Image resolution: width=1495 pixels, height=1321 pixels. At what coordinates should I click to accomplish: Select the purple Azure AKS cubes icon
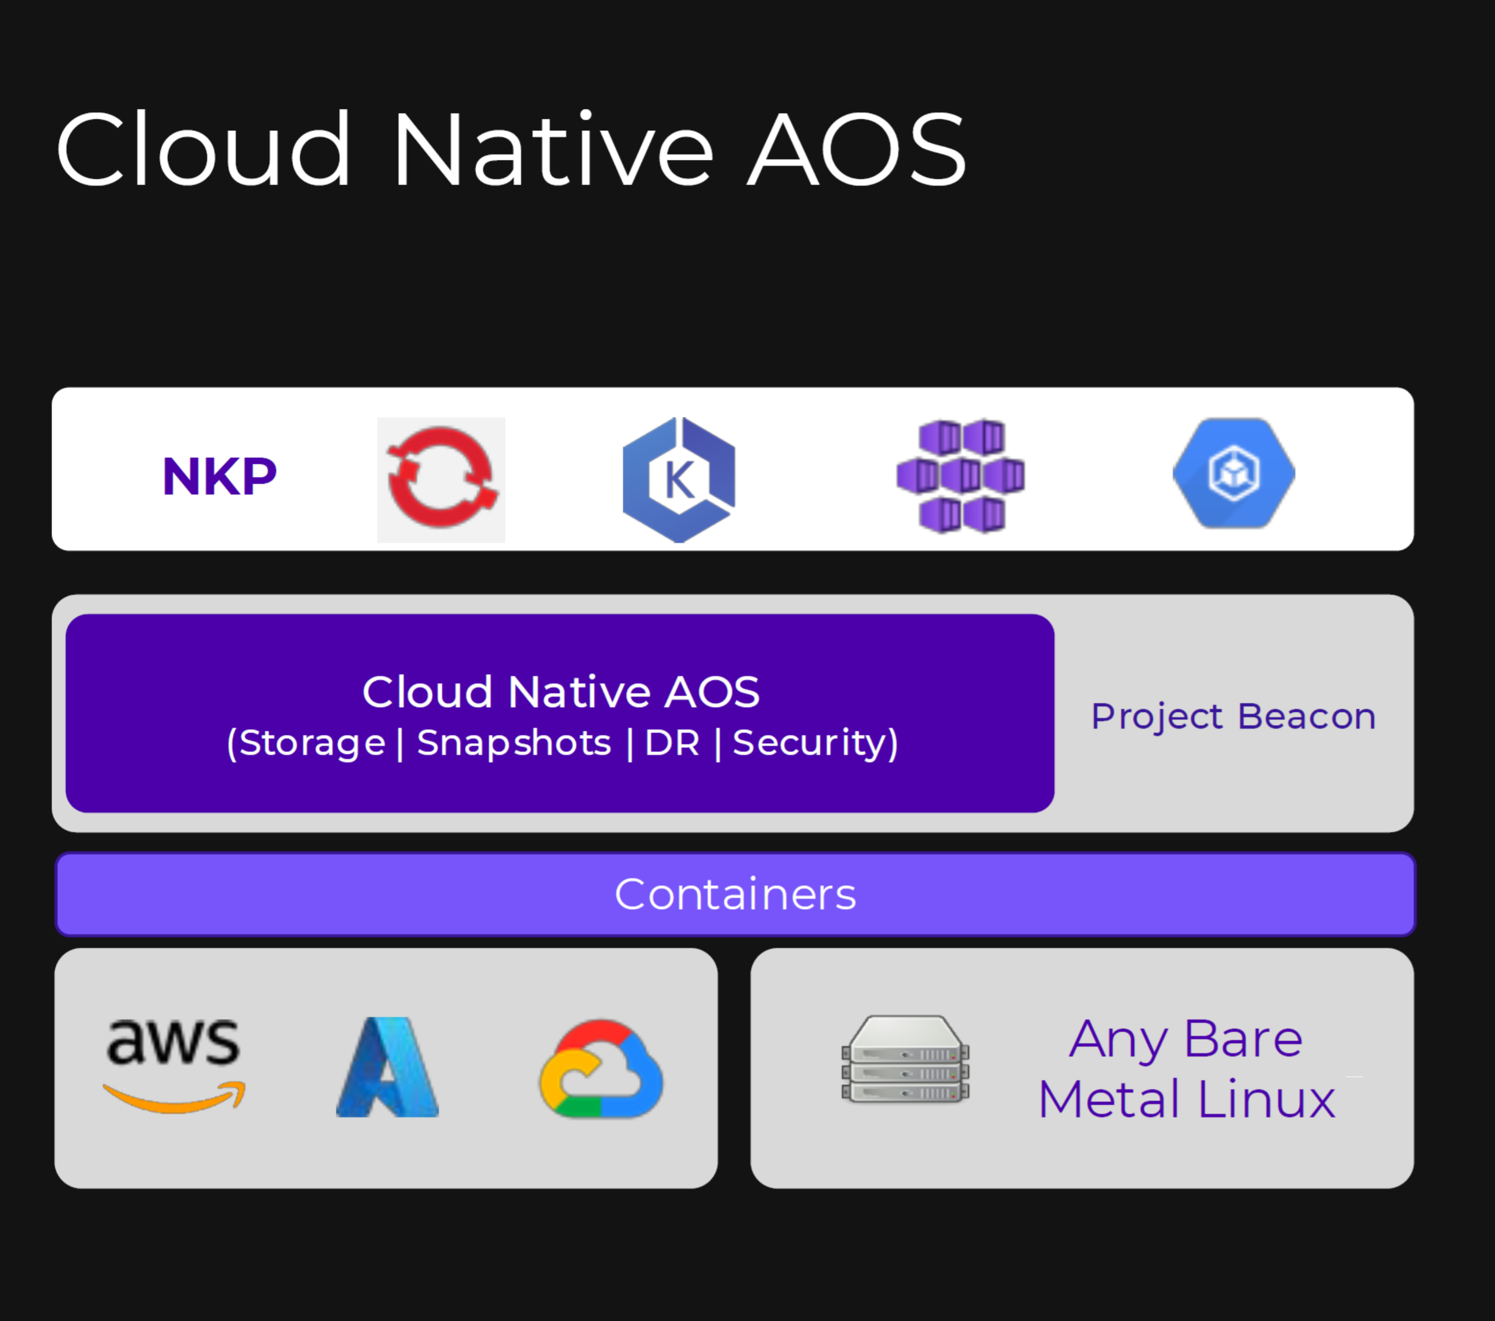coord(960,476)
